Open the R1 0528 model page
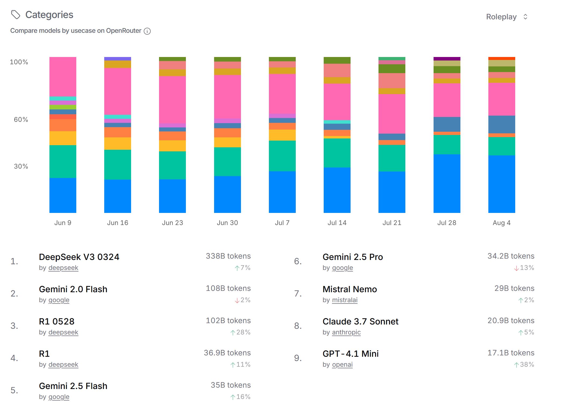The height and width of the screenshot is (414, 577). [x=57, y=322]
